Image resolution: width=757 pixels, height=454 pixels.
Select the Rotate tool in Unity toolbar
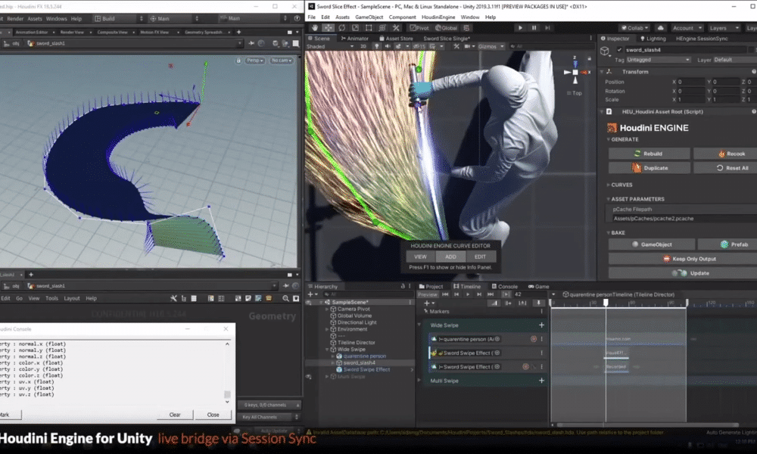pos(342,28)
